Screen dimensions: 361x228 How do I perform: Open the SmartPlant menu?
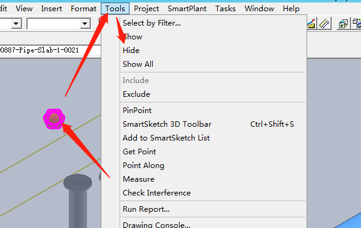click(187, 9)
